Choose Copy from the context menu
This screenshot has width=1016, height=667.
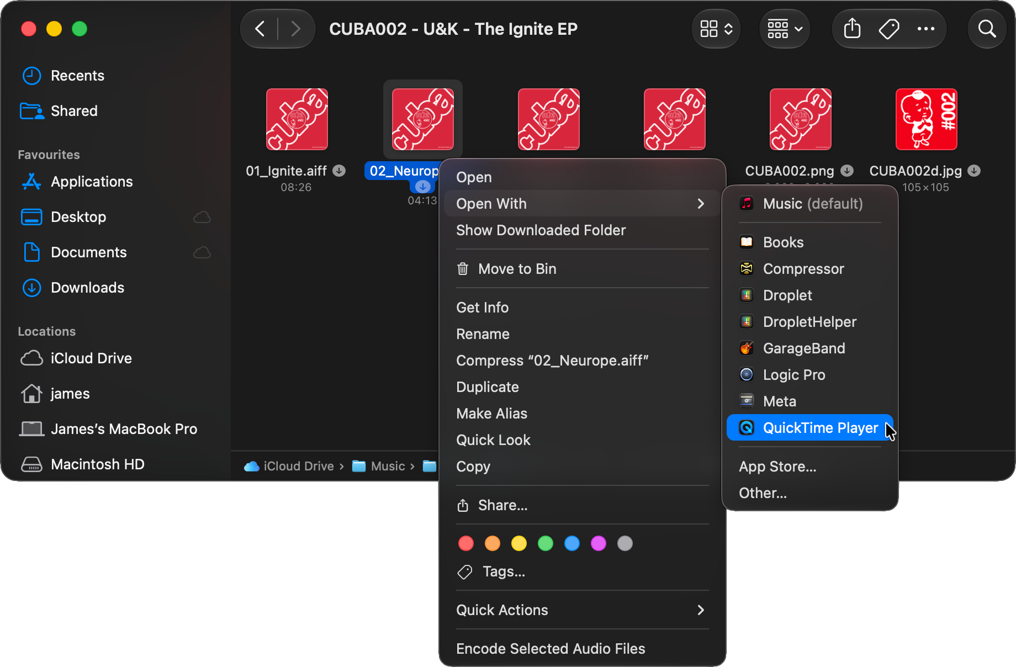point(582,467)
